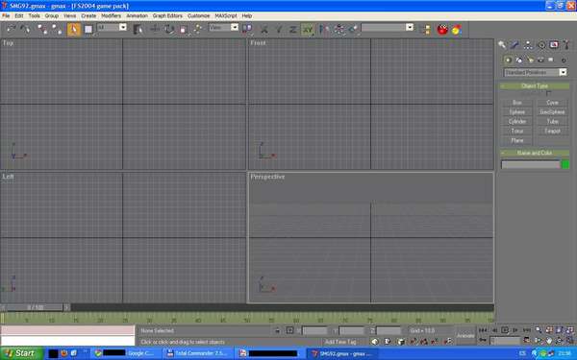
Task: Open the View reference coordinate dropdown
Action: (224, 27)
